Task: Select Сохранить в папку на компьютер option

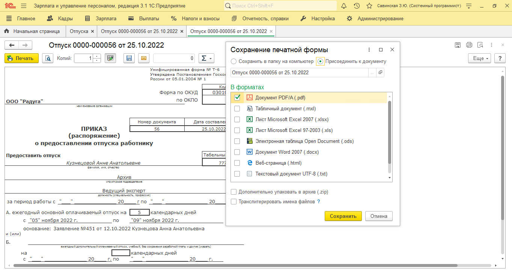Action: pyautogui.click(x=234, y=61)
